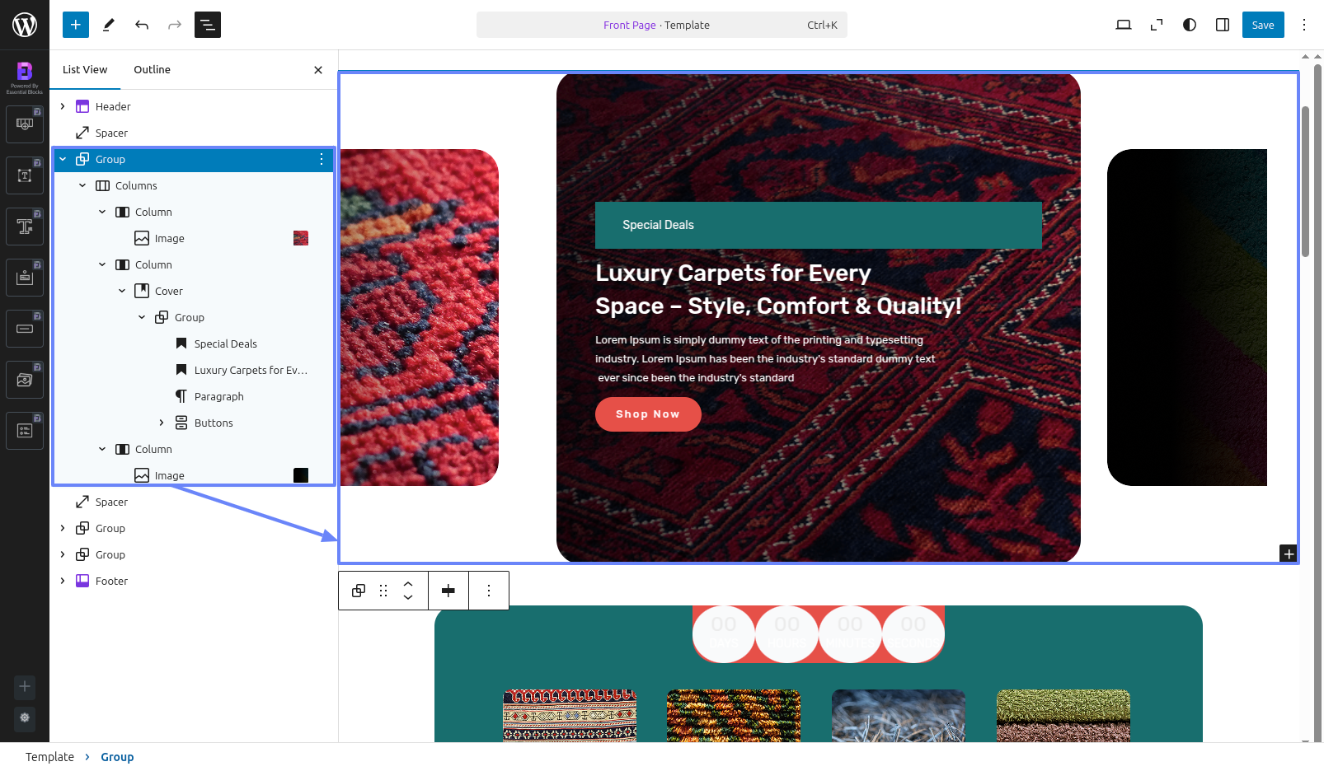The image size is (1324, 771).
Task: Select the Tools pencil icon
Action: point(109,25)
